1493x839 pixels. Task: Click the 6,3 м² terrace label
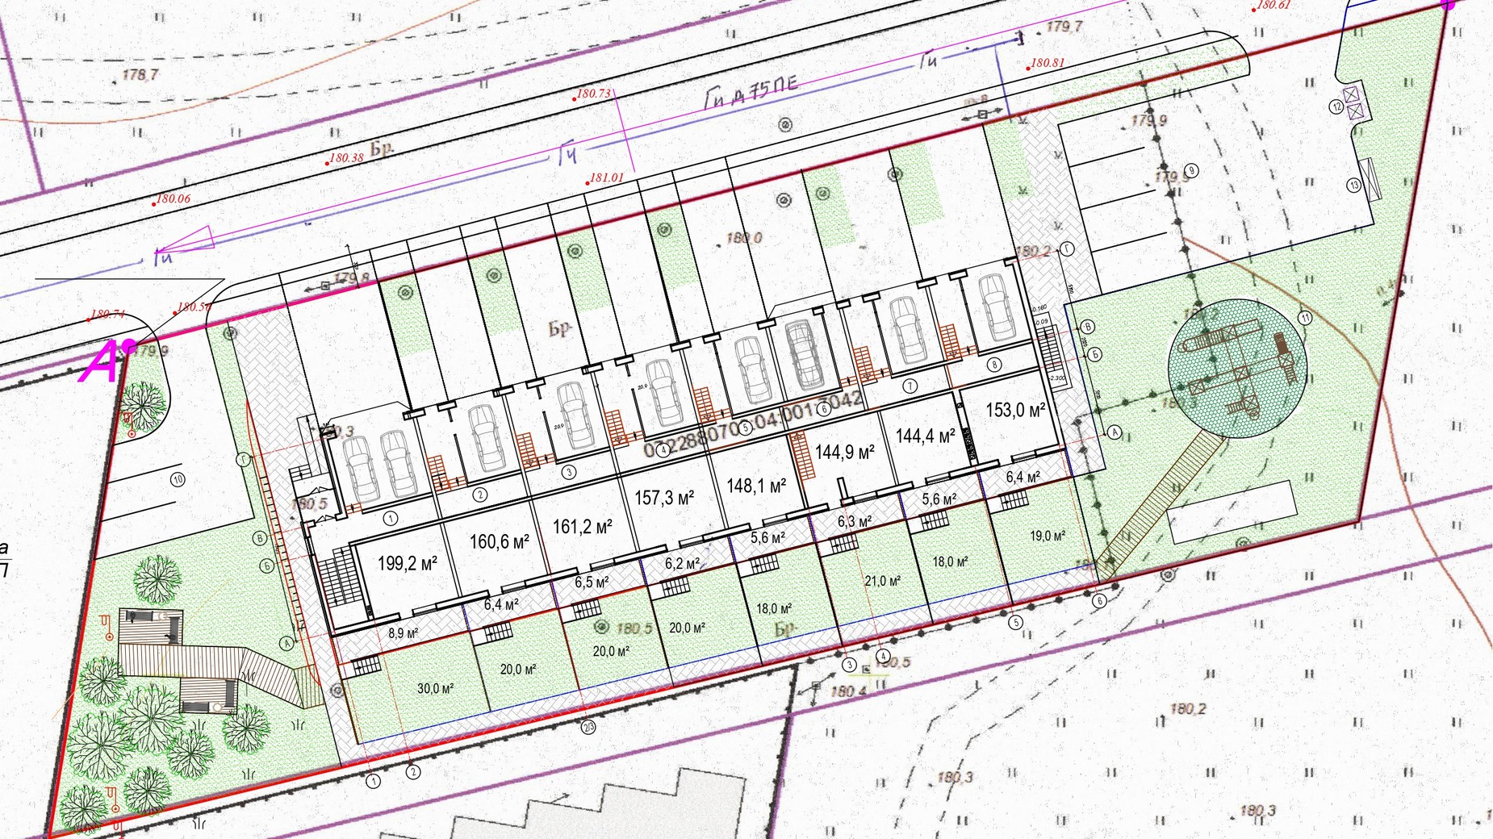click(x=854, y=522)
